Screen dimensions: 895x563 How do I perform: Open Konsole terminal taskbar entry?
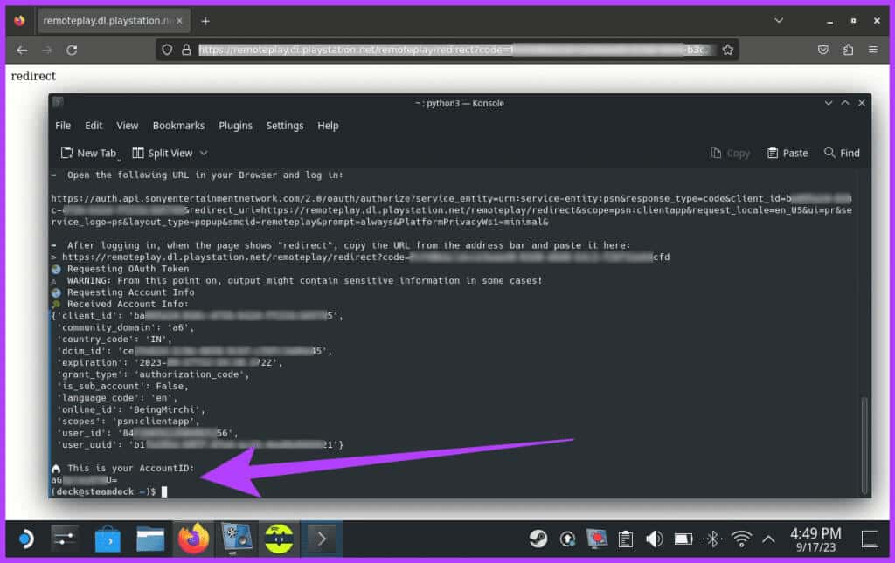tap(322, 539)
